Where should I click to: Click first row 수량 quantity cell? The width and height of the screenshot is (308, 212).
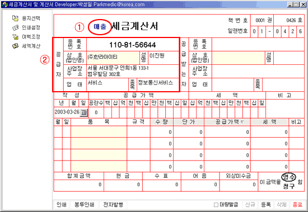[162, 131]
